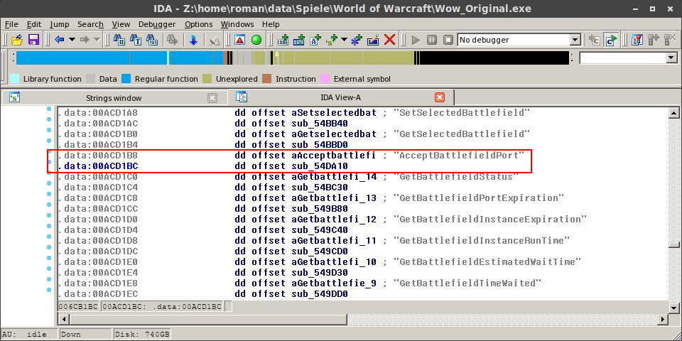Open the Debugger menu
Image resolution: width=682 pixels, height=341 pixels.
pos(157,24)
